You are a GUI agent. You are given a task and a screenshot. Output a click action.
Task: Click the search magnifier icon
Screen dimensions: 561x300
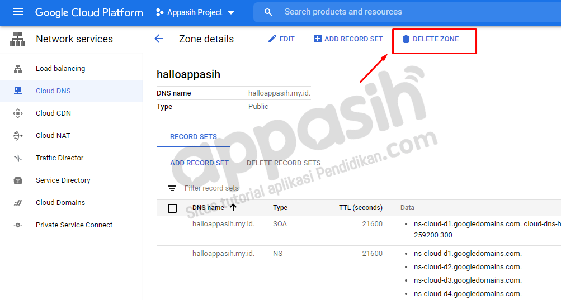(x=268, y=12)
